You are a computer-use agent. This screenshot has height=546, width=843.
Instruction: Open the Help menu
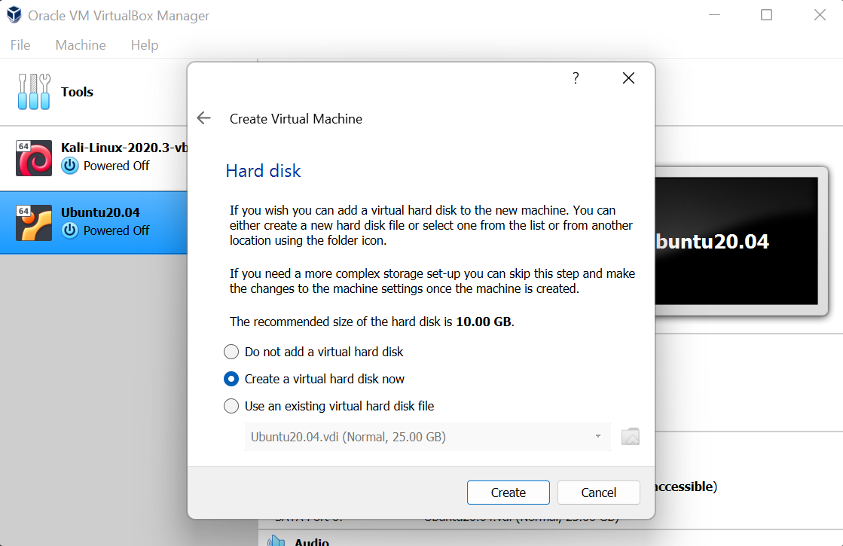(x=144, y=45)
